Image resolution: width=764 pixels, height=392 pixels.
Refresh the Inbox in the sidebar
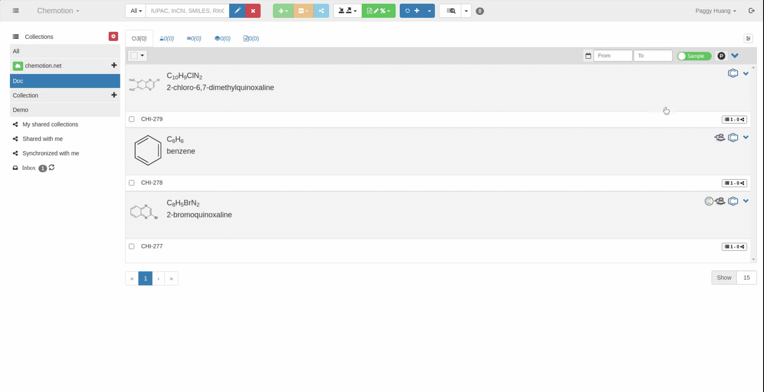[51, 167]
